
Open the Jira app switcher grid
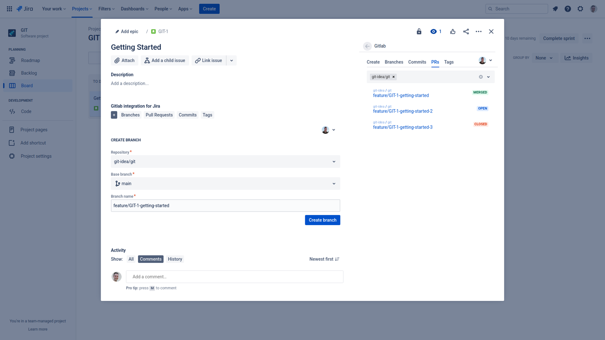[x=9, y=9]
